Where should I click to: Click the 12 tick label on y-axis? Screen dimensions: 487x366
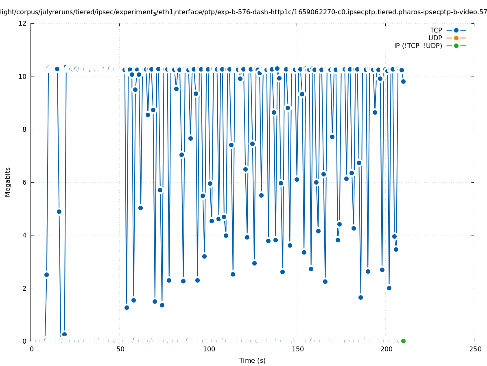(x=23, y=23)
